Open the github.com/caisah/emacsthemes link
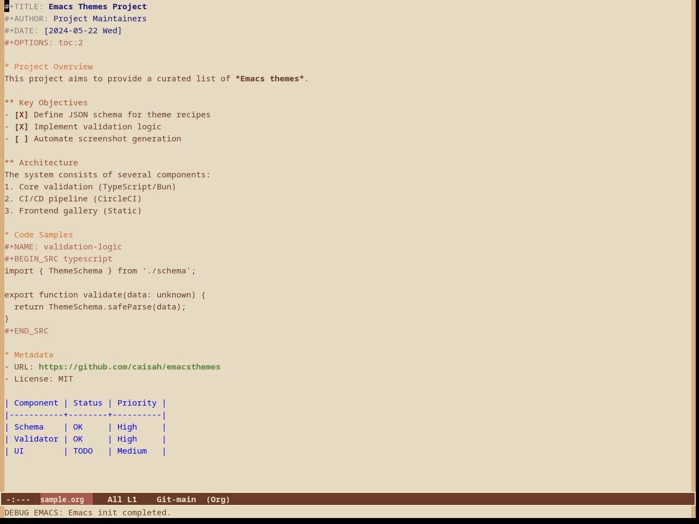Image resolution: width=699 pixels, height=524 pixels. [129, 367]
